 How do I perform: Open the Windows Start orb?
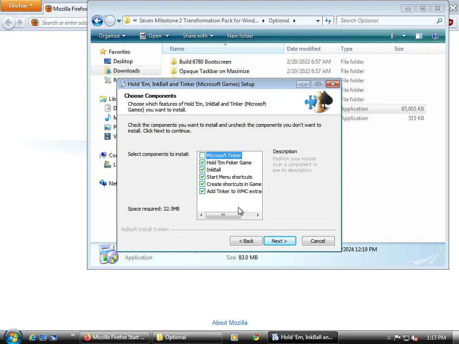click(13, 337)
